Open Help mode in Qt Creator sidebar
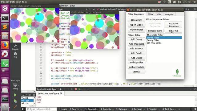 pyautogui.click(x=15, y=55)
